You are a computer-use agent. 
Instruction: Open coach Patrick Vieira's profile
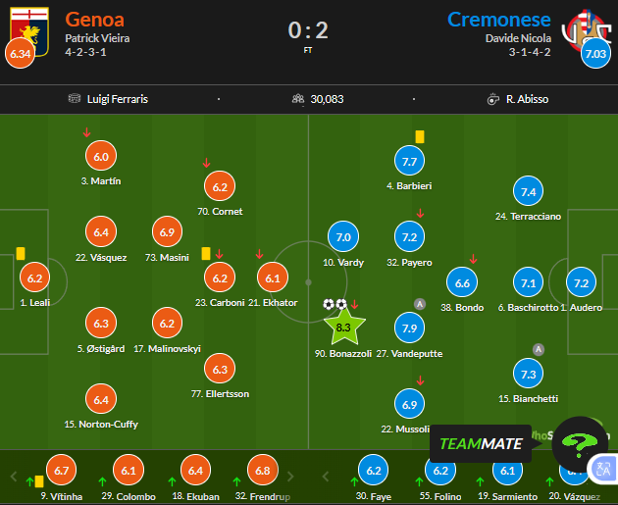pyautogui.click(x=97, y=38)
